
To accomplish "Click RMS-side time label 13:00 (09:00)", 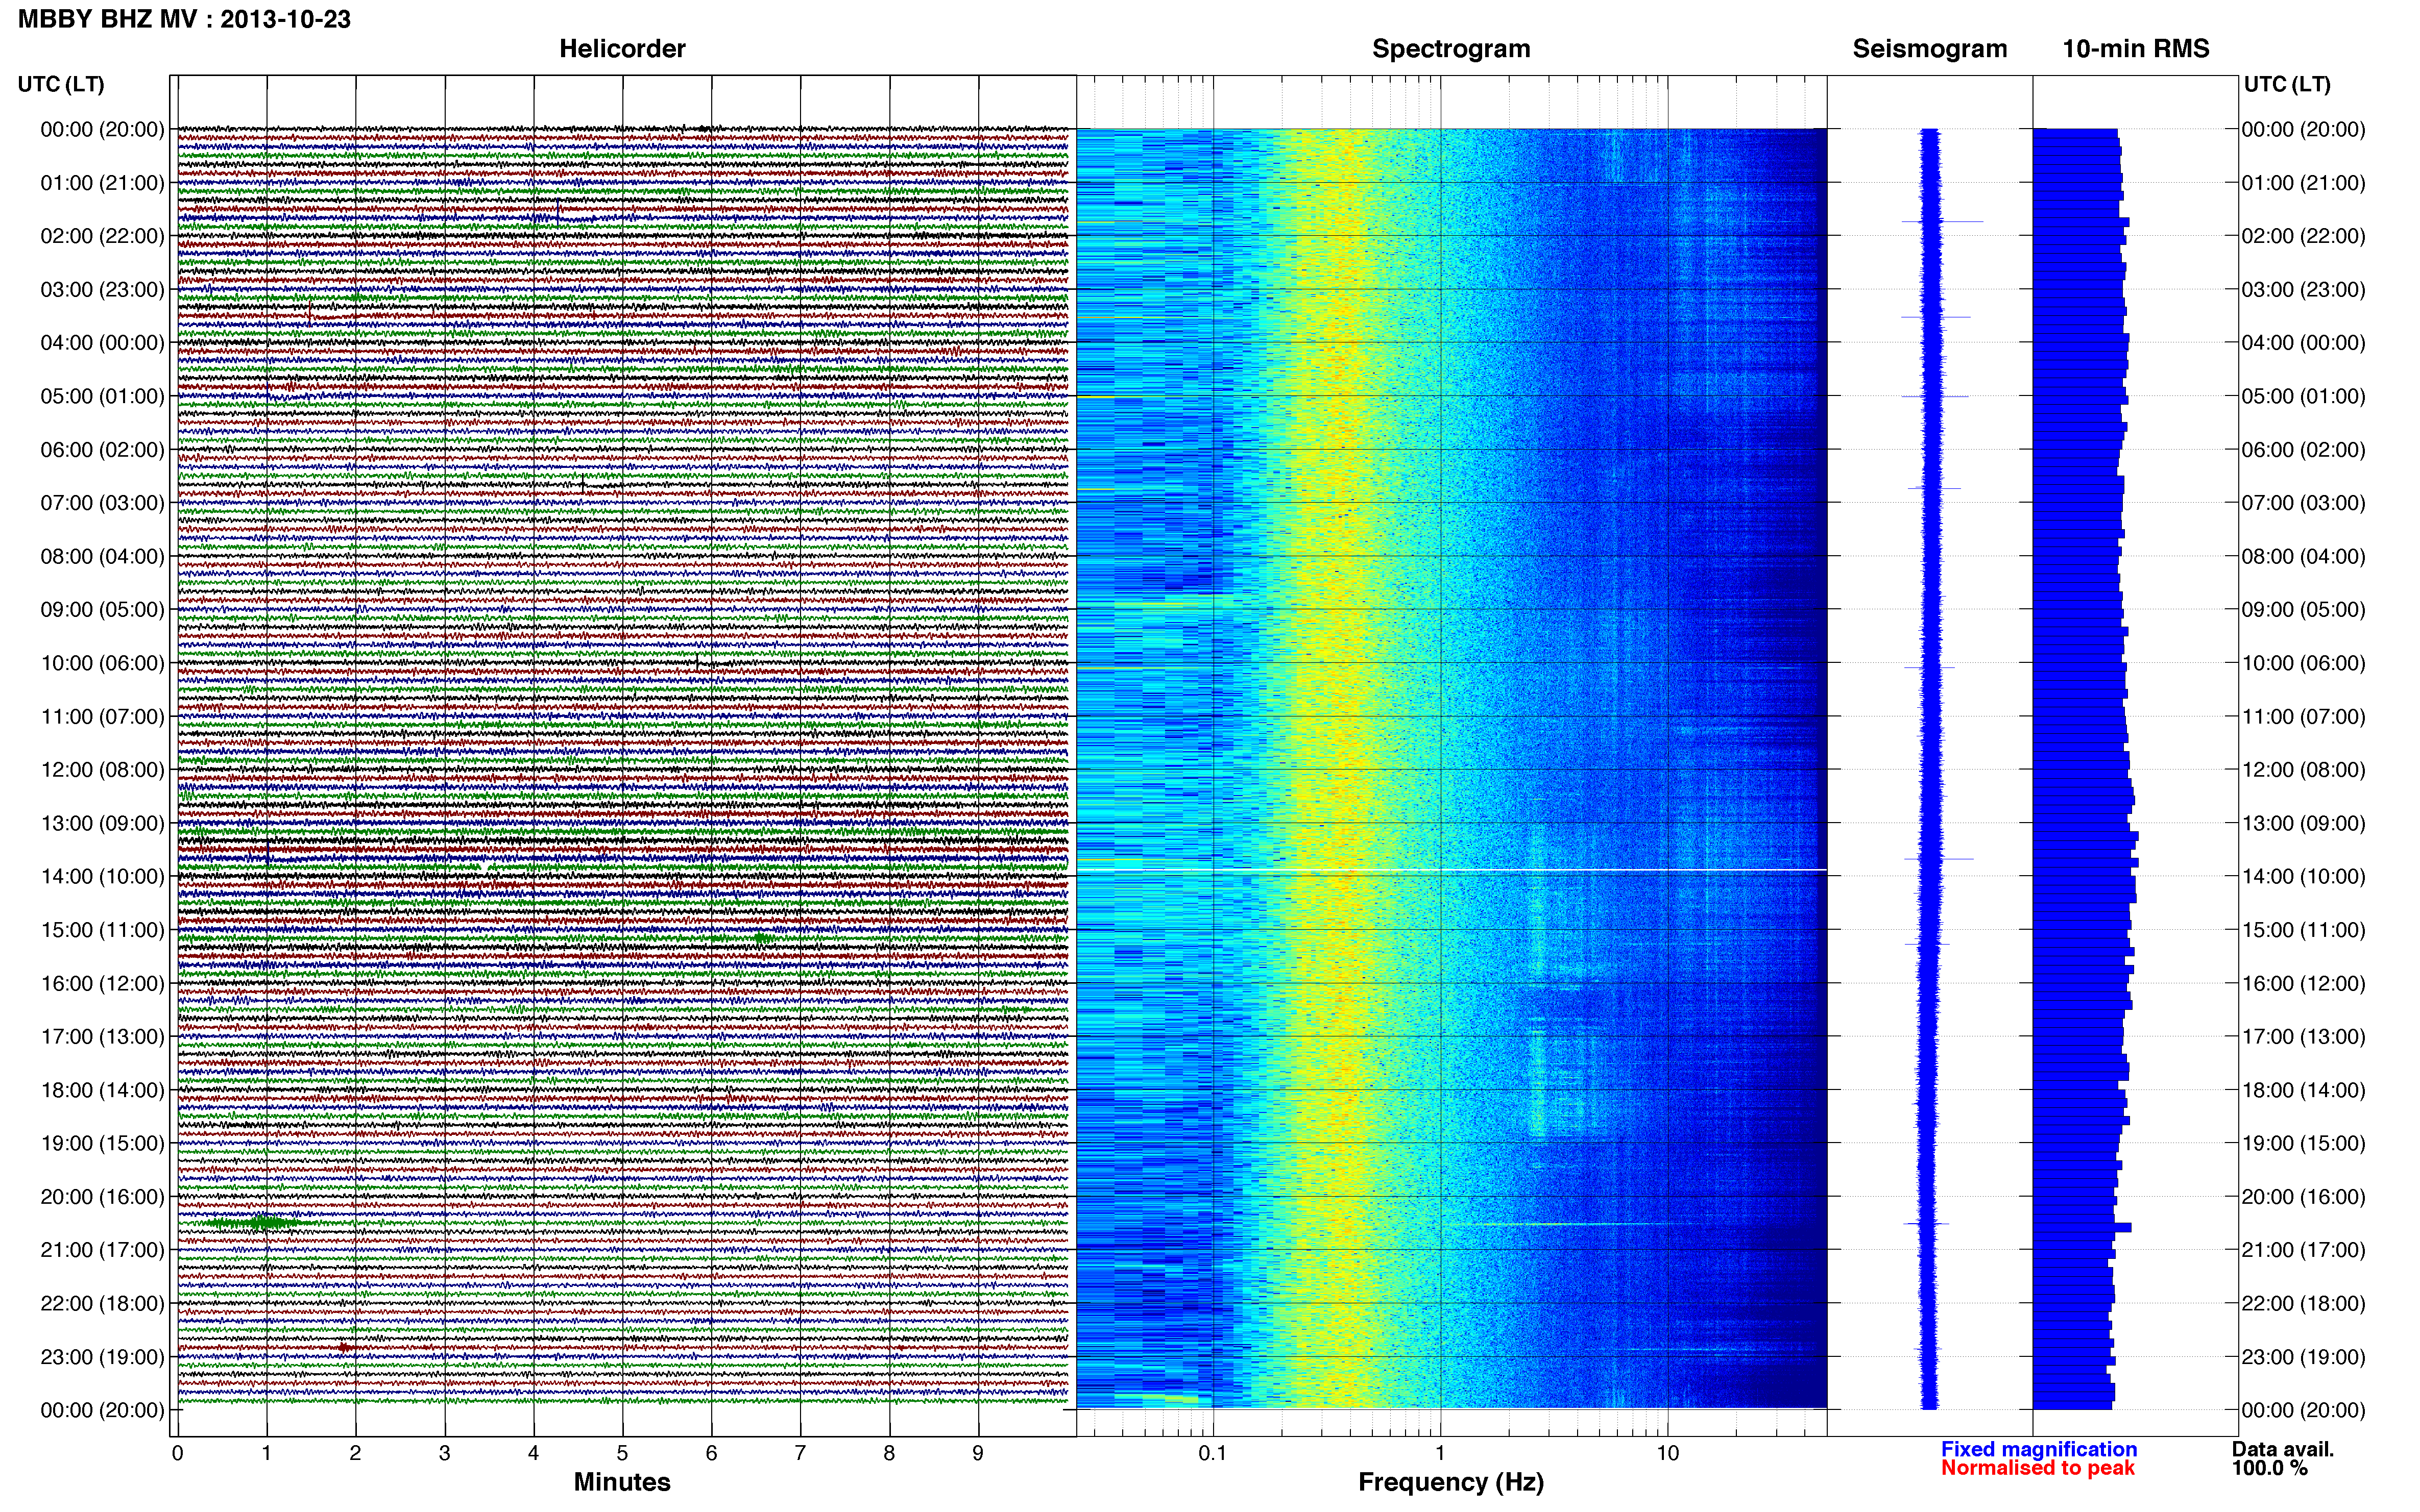I will tap(2303, 824).
